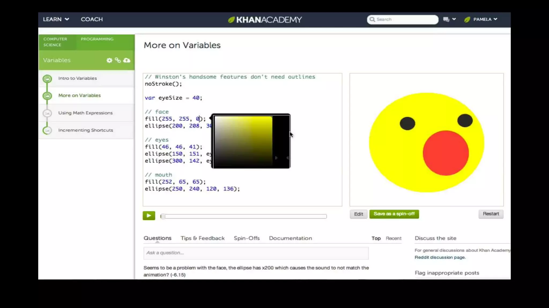Image resolution: width=549 pixels, height=308 pixels.
Task: Click the Khan Academy leaf logo
Action: [231, 20]
